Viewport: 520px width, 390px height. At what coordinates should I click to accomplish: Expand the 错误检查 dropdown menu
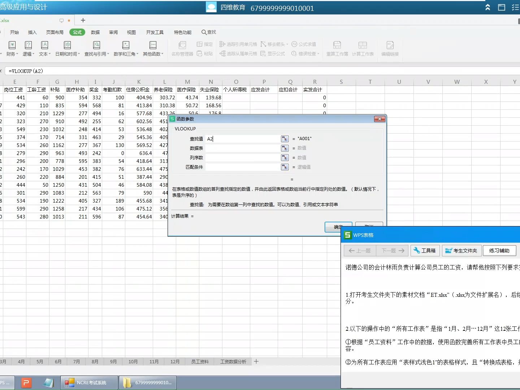click(318, 53)
